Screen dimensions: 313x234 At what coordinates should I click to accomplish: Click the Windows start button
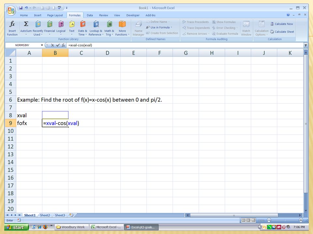(x=16, y=227)
